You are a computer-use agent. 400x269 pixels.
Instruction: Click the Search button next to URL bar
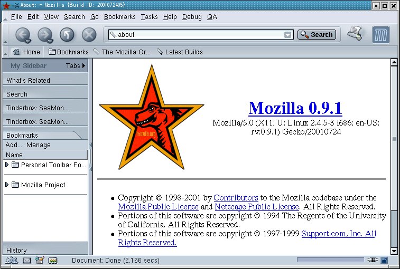point(317,34)
